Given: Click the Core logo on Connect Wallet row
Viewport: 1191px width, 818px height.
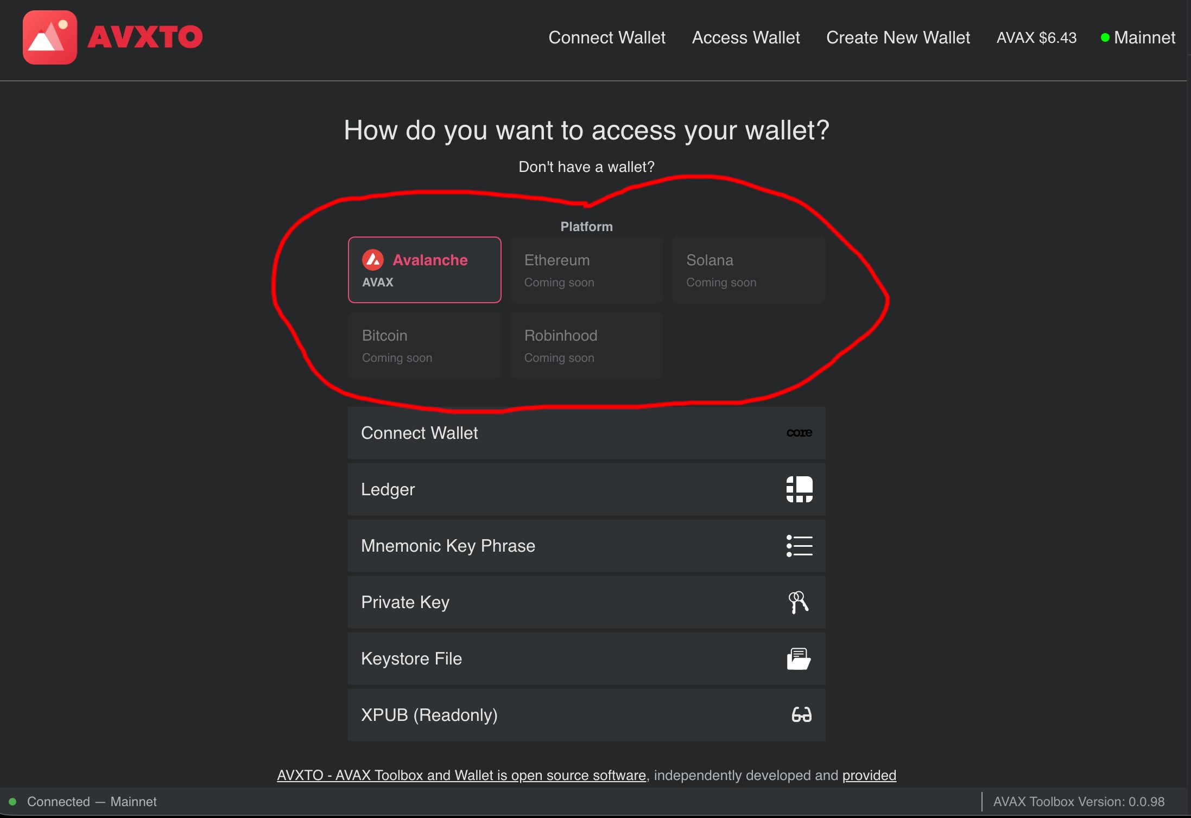Looking at the screenshot, I should pos(799,433).
